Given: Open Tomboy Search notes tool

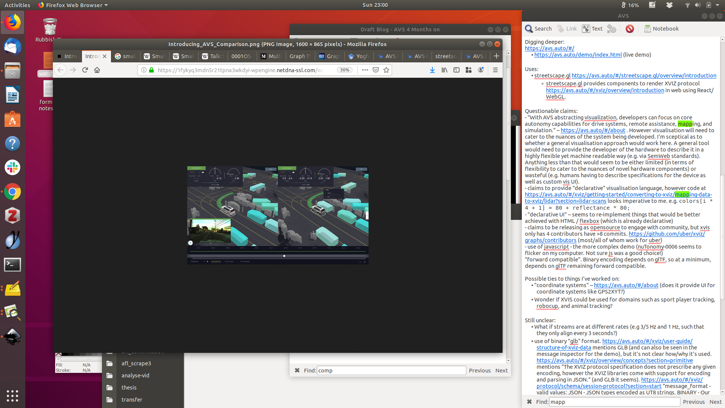Looking at the screenshot, I should click(538, 29).
